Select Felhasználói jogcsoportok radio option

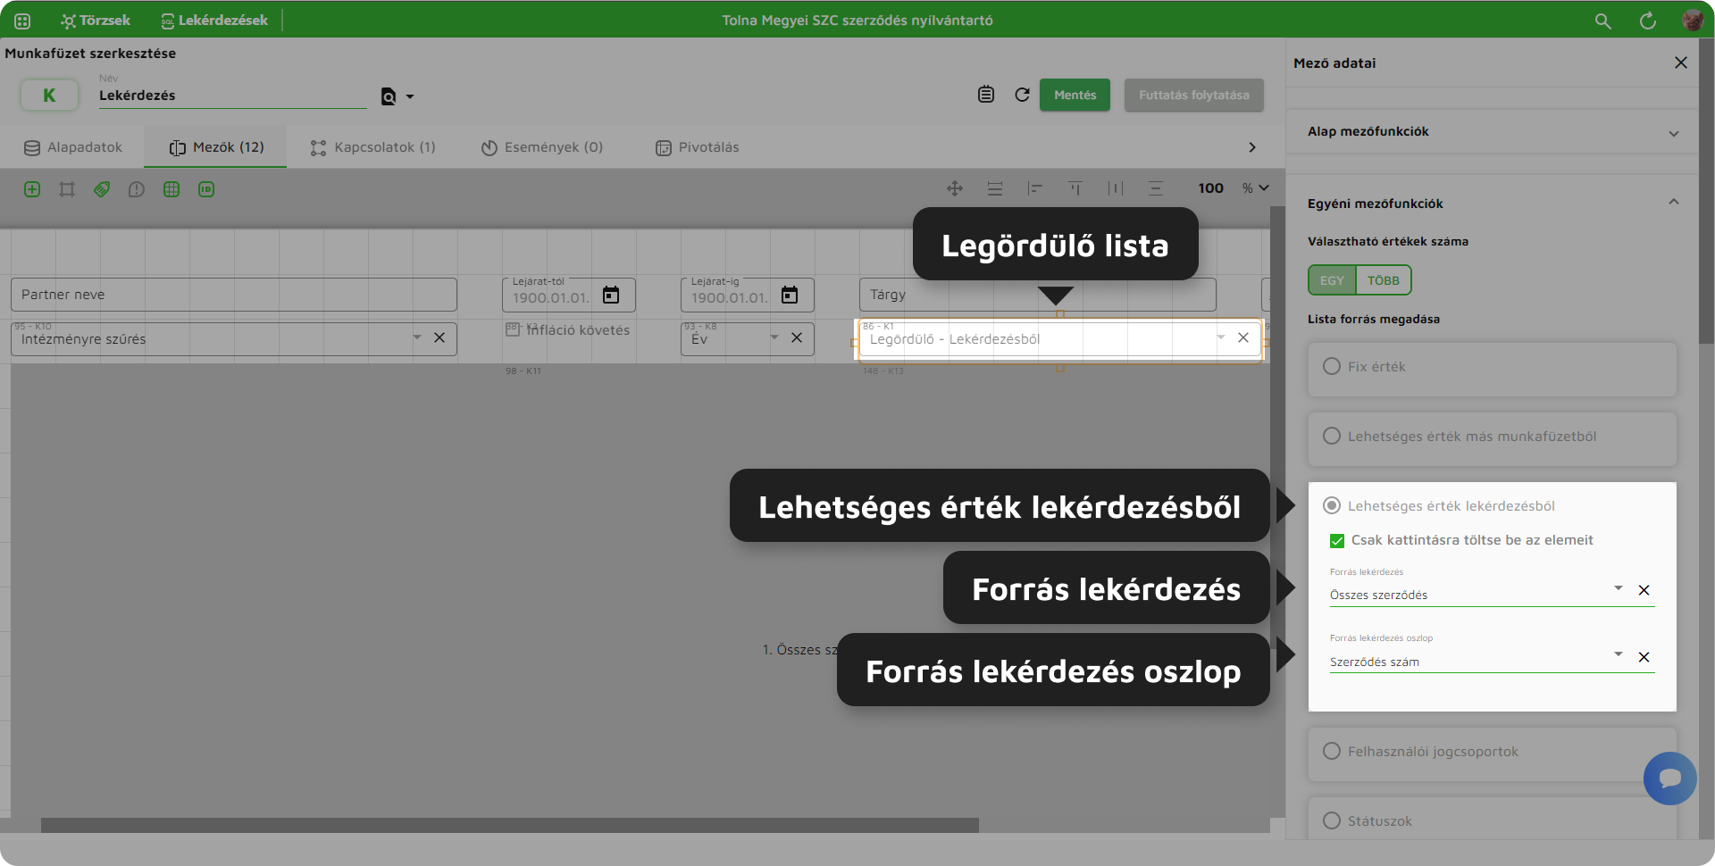tap(1332, 751)
